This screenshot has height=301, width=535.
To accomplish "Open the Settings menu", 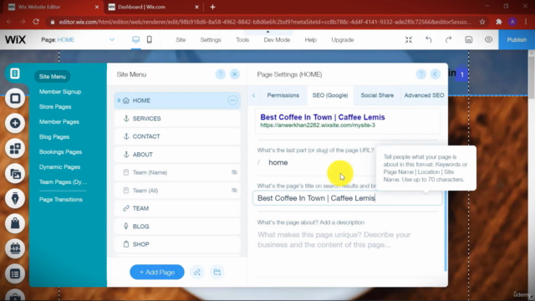I will (211, 39).
